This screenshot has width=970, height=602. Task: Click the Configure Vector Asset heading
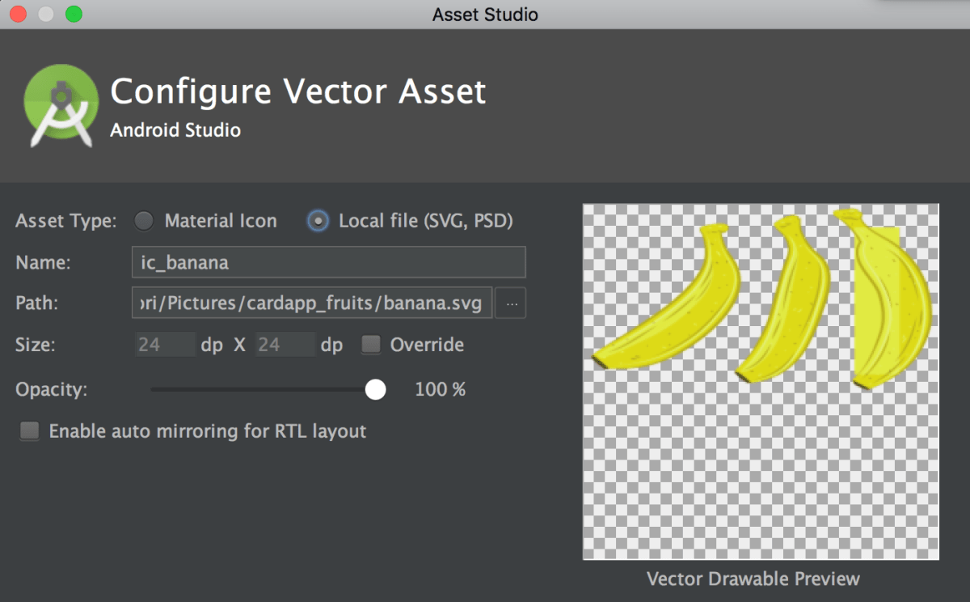[x=298, y=91]
